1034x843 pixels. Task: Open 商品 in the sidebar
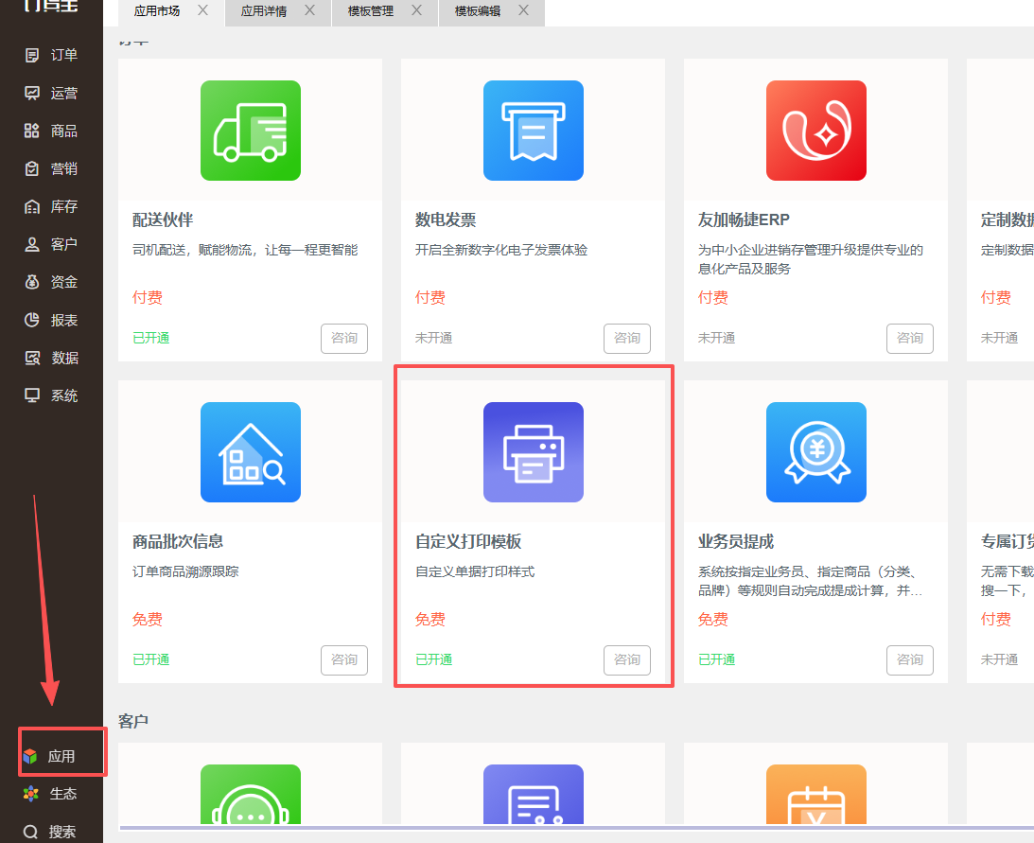[x=51, y=131]
